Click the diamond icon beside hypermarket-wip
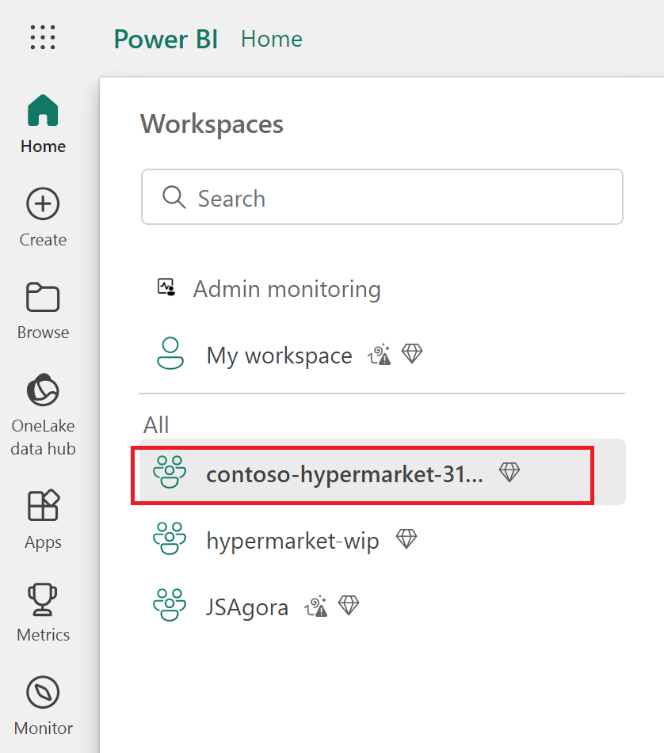Image resolution: width=664 pixels, height=753 pixels. tap(406, 538)
